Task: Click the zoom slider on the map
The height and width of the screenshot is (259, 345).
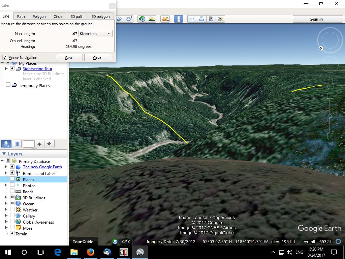Action: [x=330, y=116]
